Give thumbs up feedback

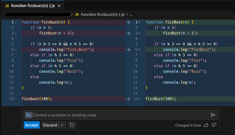click(206, 125)
